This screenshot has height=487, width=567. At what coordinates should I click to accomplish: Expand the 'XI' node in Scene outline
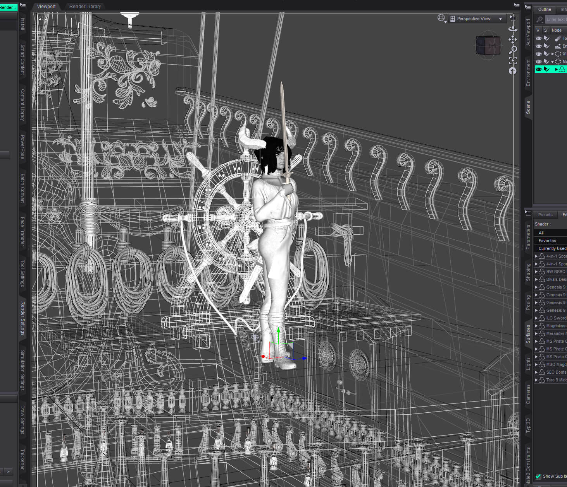[553, 54]
